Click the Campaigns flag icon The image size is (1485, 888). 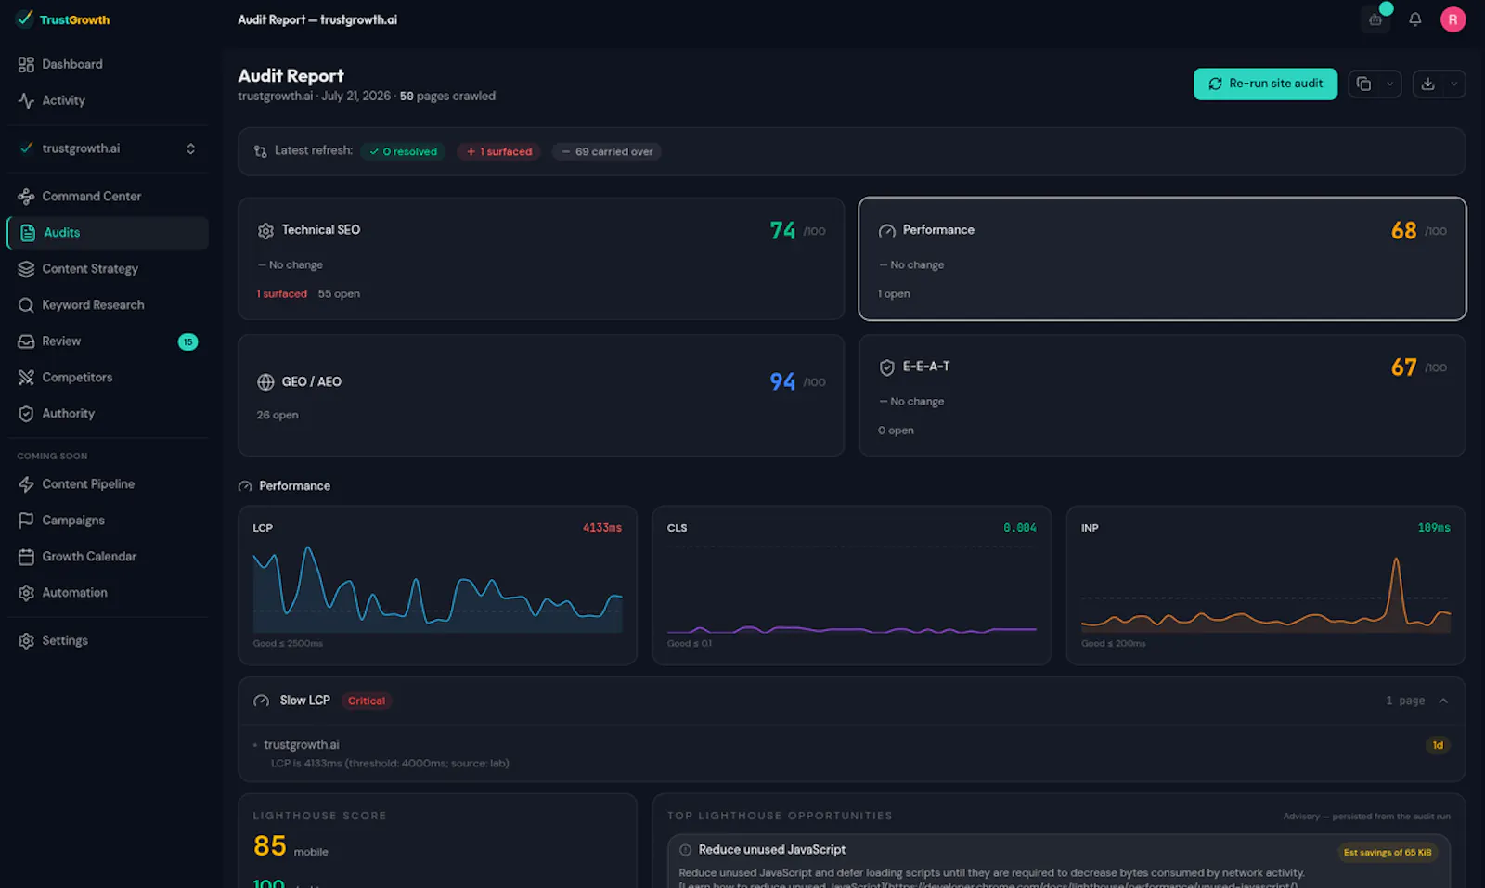26,521
